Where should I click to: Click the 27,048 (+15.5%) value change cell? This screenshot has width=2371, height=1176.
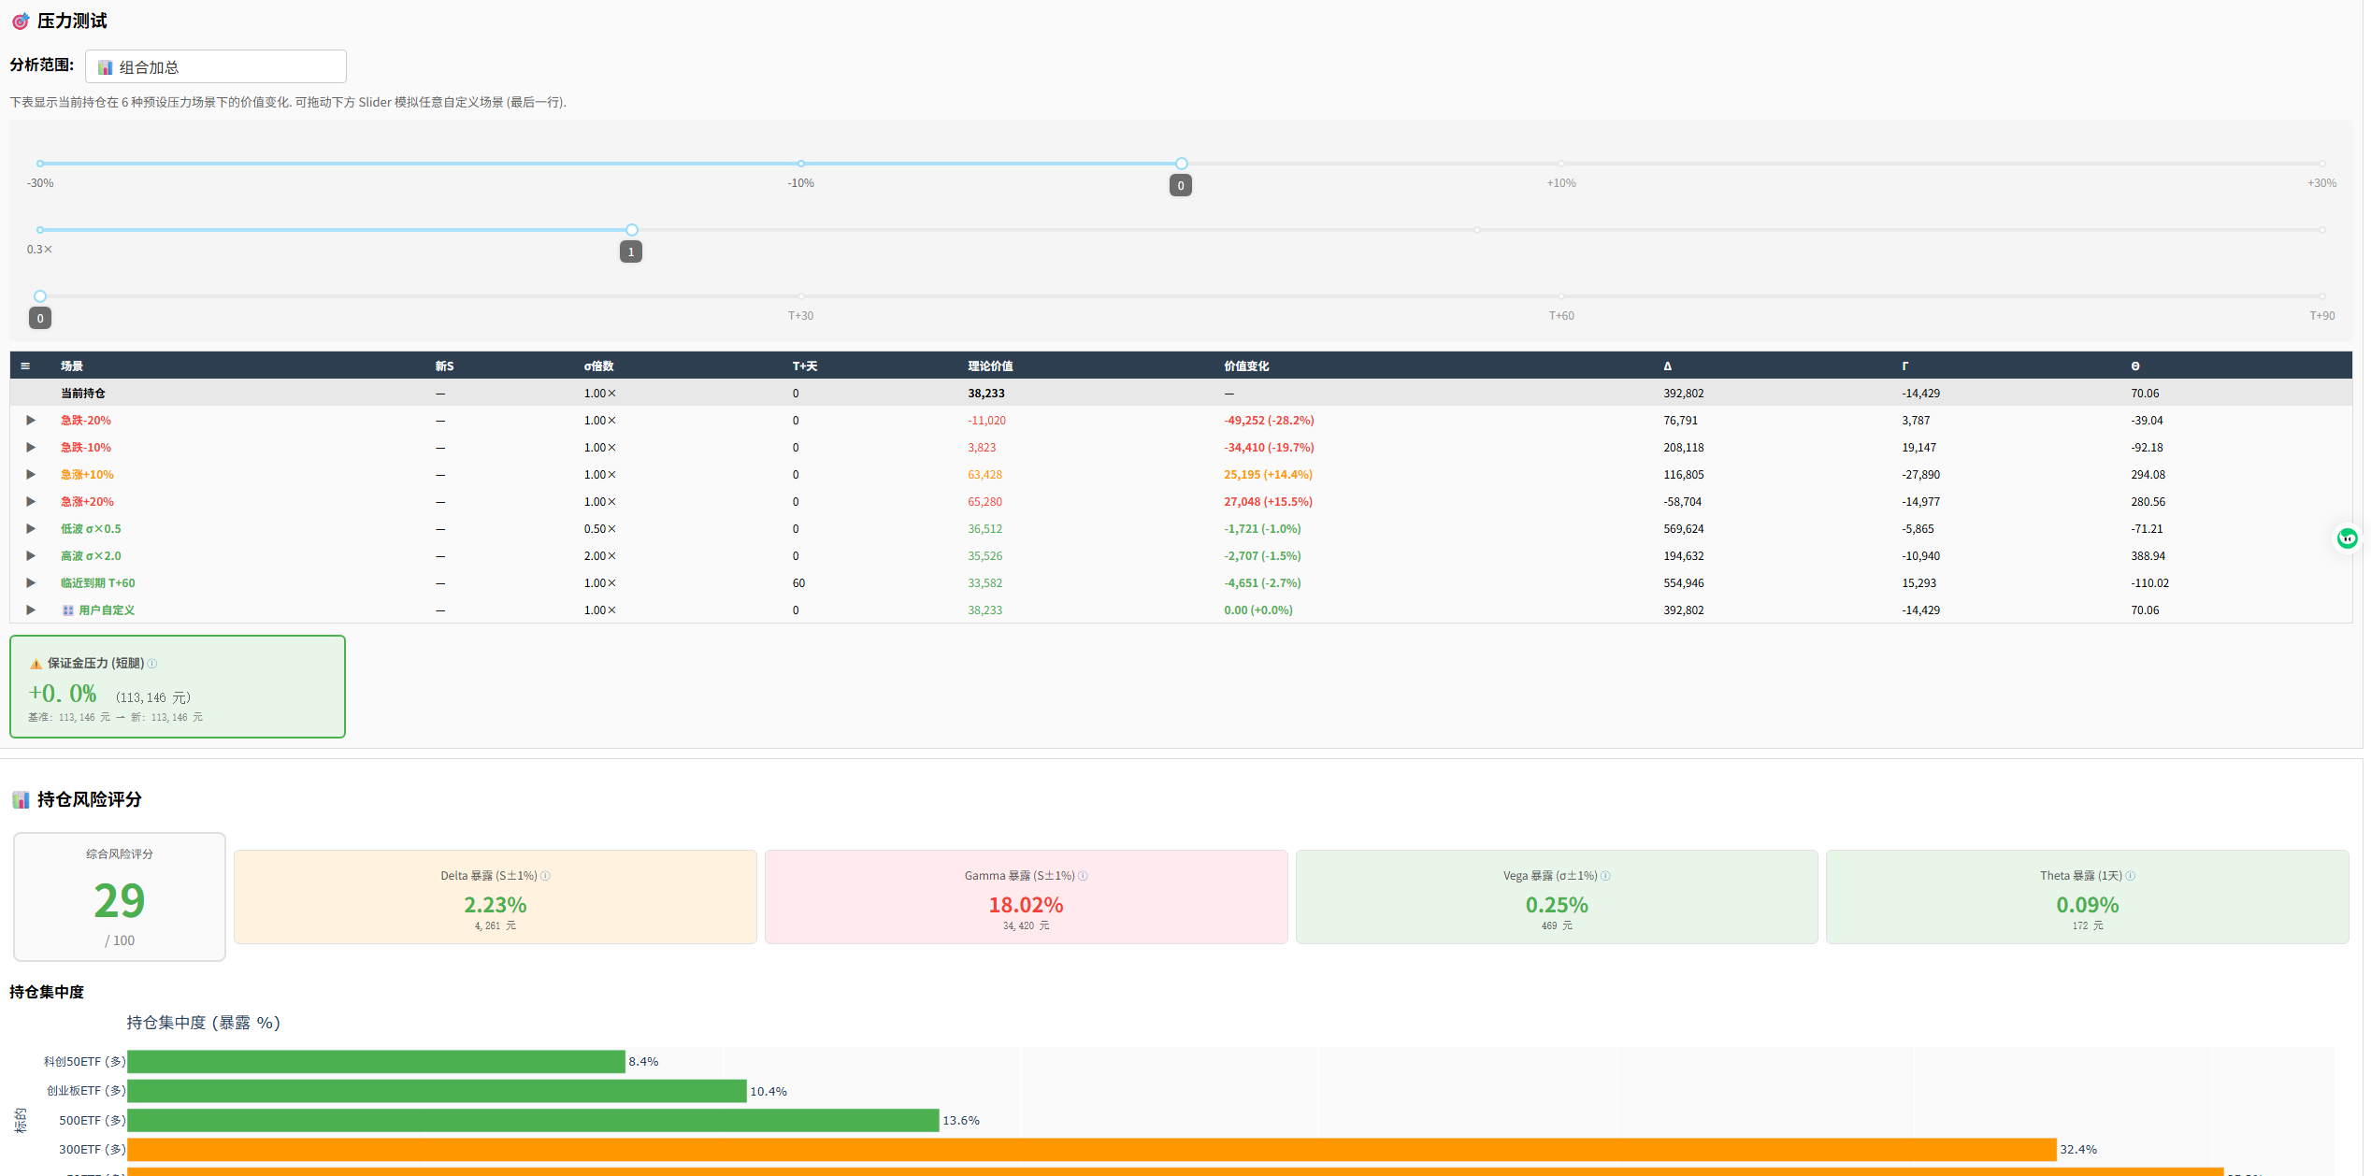pyautogui.click(x=1268, y=502)
